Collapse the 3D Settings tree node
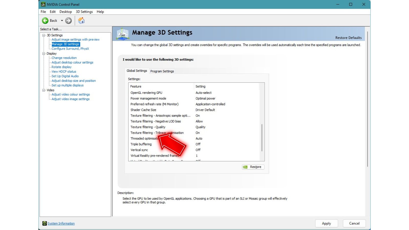The image size is (409, 230). (x=44, y=35)
